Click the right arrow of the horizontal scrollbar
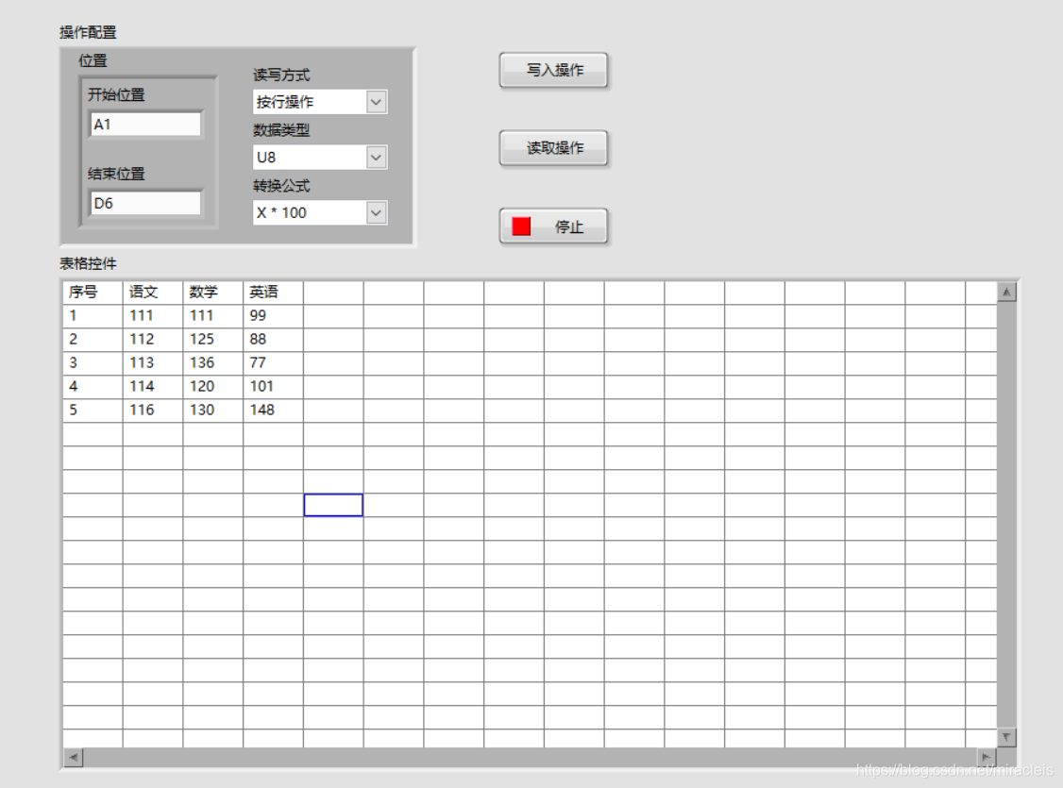The width and height of the screenshot is (1063, 788). point(987,757)
